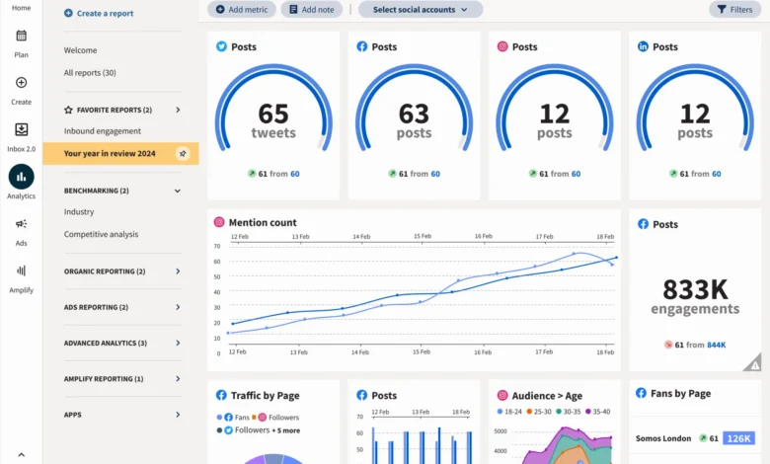Select the Analytics icon in sidebar
The height and width of the screenshot is (464, 770).
pos(21,177)
